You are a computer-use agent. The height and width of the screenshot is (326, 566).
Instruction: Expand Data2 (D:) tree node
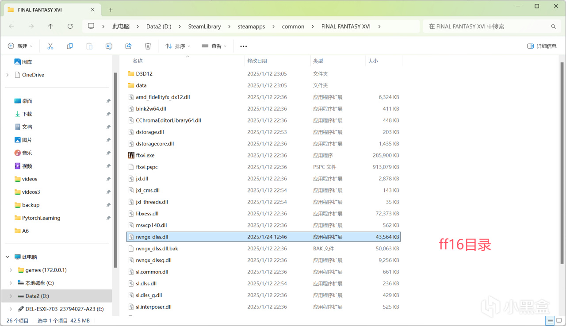point(11,296)
